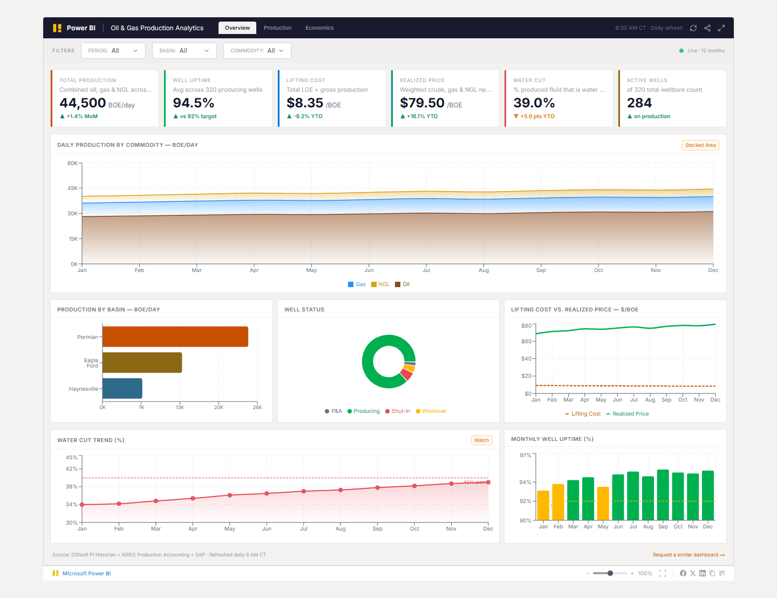The height and width of the screenshot is (598, 777).
Task: Follow the Request a similar dashboard link
Action: pyautogui.click(x=689, y=555)
